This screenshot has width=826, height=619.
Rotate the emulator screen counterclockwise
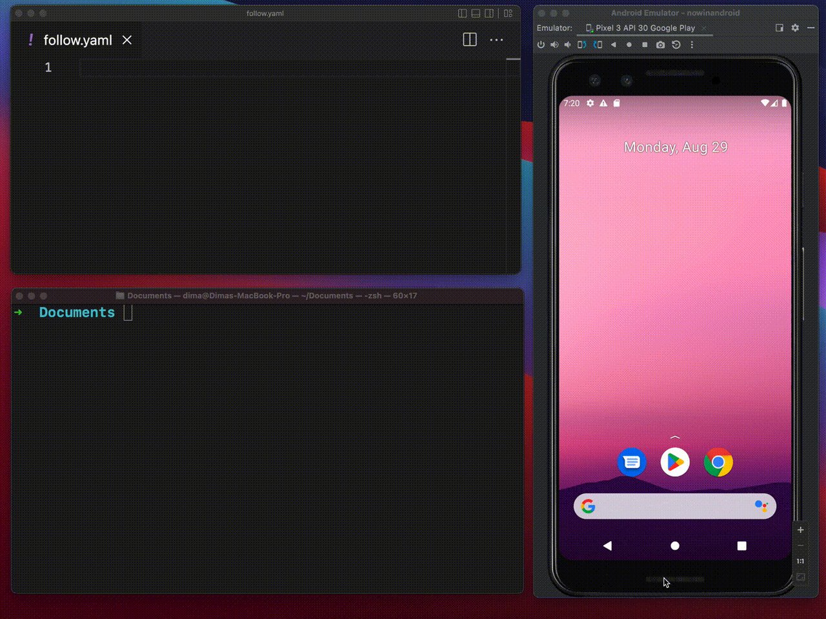582,44
